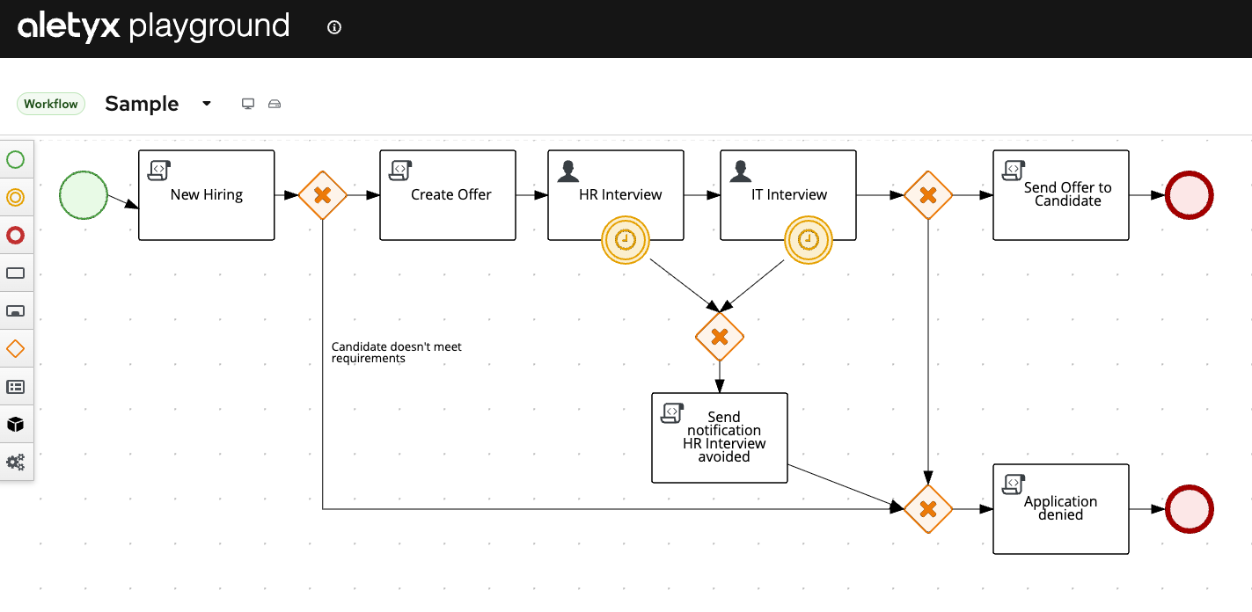This screenshot has width=1252, height=612.
Task: Click the monitor icon next to Sample
Action: [x=248, y=104]
